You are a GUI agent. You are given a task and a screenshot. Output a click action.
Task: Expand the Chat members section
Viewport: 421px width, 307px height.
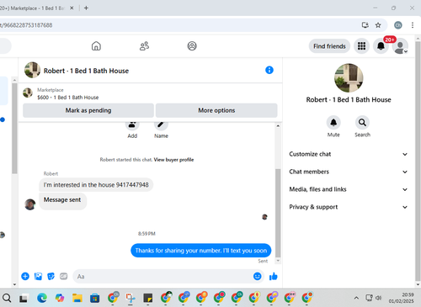tap(349, 172)
